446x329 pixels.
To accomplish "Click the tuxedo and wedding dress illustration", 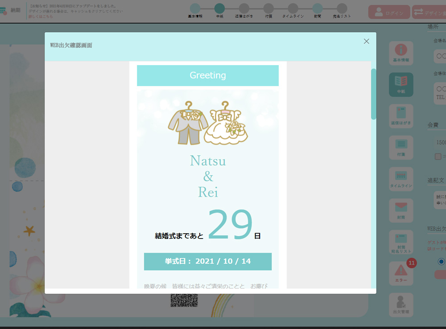I will [x=208, y=123].
